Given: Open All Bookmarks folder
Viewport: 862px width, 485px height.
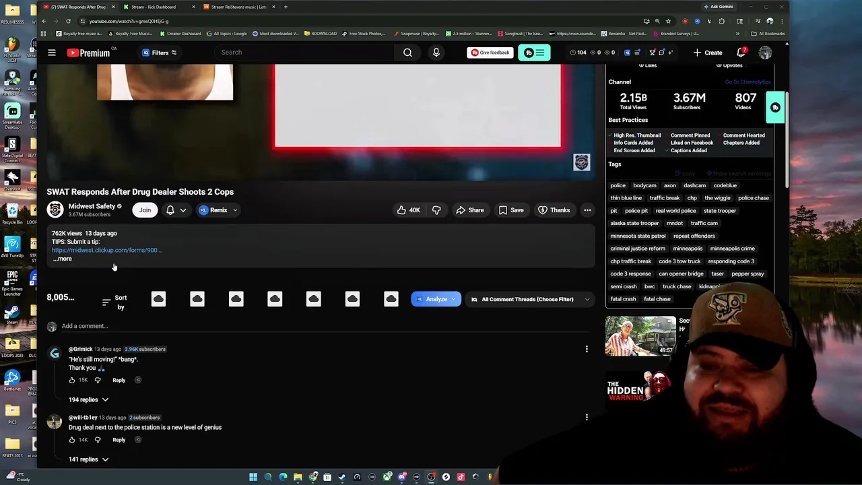Looking at the screenshot, I should (x=768, y=34).
